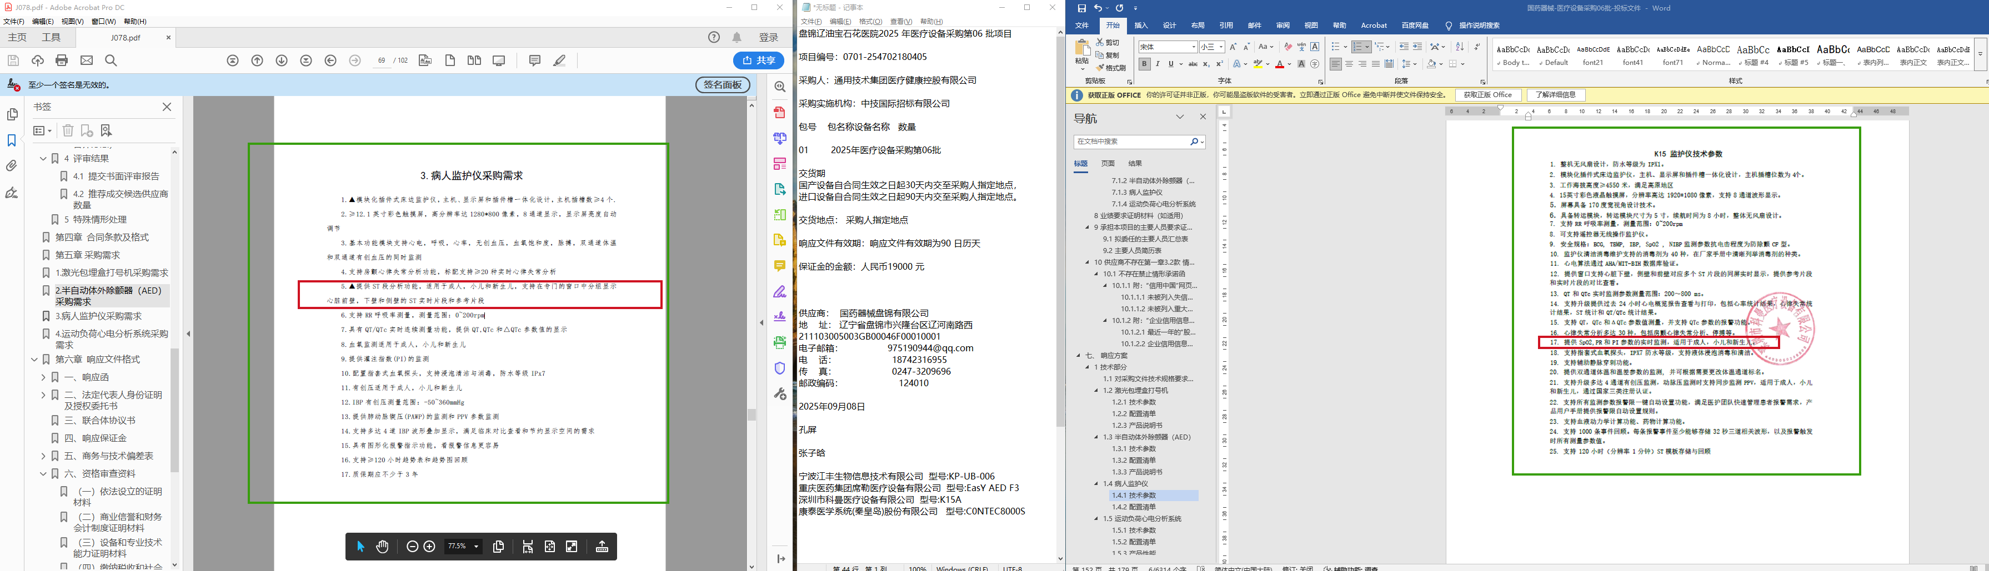Open the font name dropdown in Word
The width and height of the screenshot is (1989, 571).
[1194, 47]
